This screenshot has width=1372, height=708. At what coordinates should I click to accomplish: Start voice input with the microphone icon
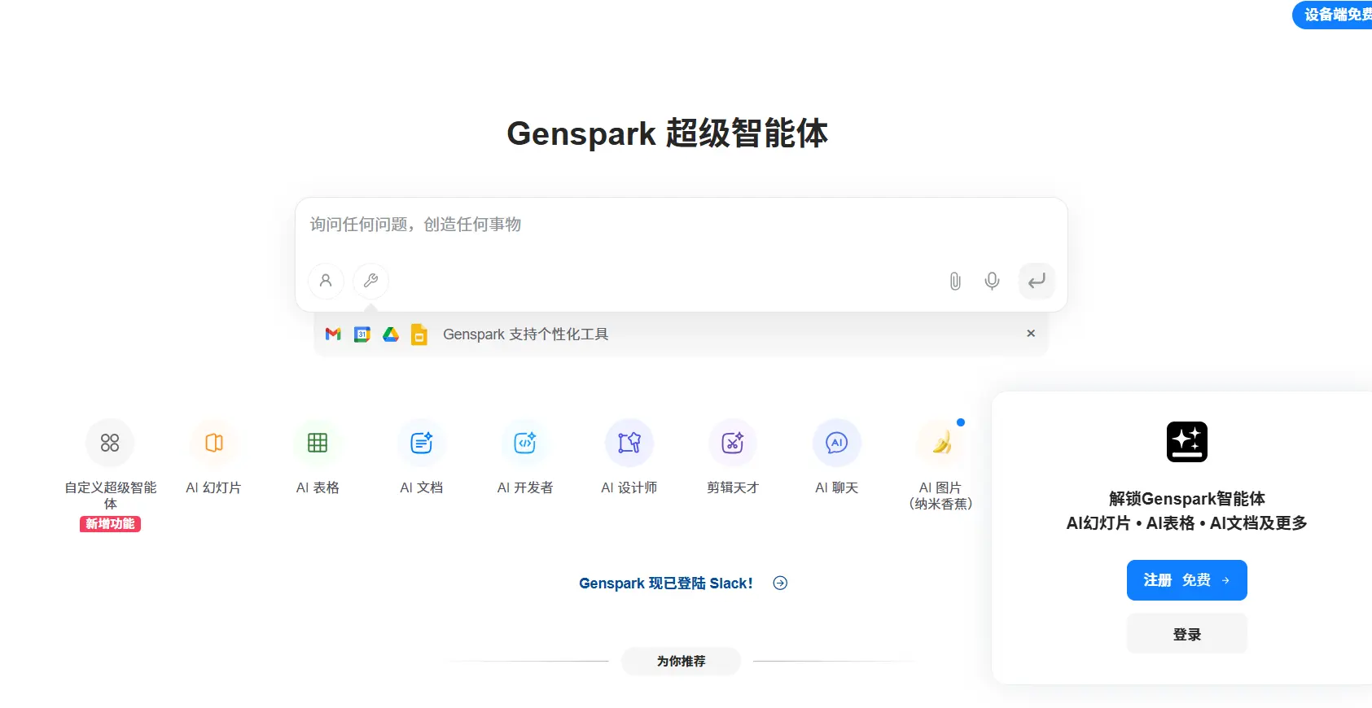(x=992, y=282)
